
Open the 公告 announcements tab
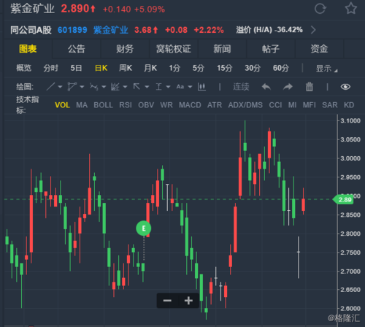coord(76,49)
